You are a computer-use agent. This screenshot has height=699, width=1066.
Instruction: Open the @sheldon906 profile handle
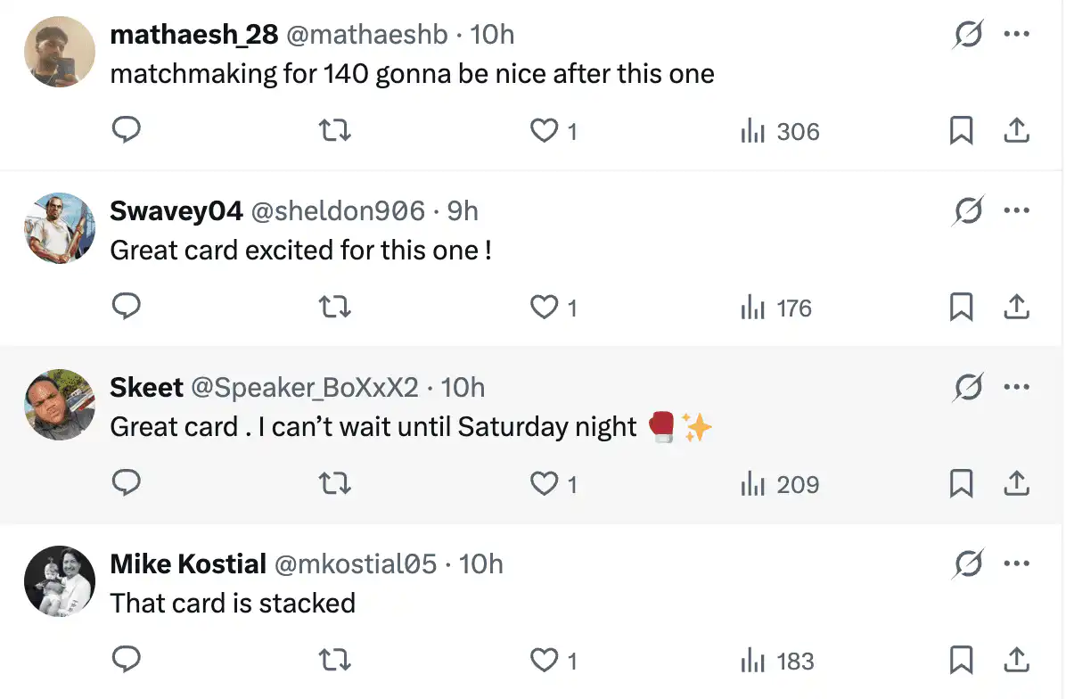pyautogui.click(x=338, y=210)
